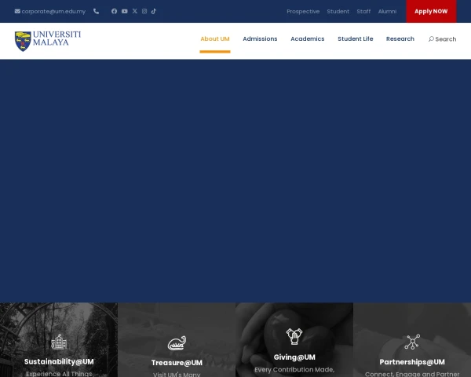
Task: Click the Giving@UM hands icon
Action: point(294,336)
